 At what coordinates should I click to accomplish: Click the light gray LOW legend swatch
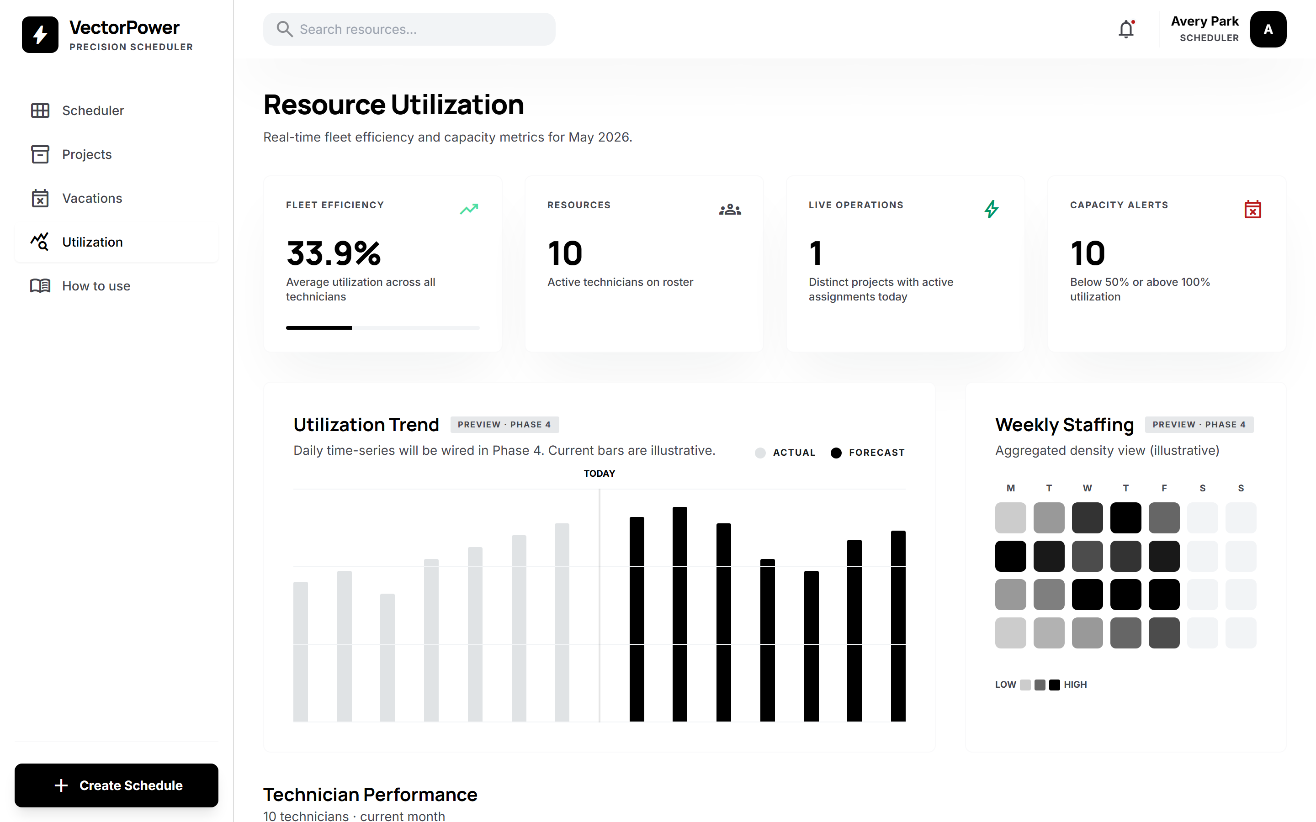[x=1025, y=685]
